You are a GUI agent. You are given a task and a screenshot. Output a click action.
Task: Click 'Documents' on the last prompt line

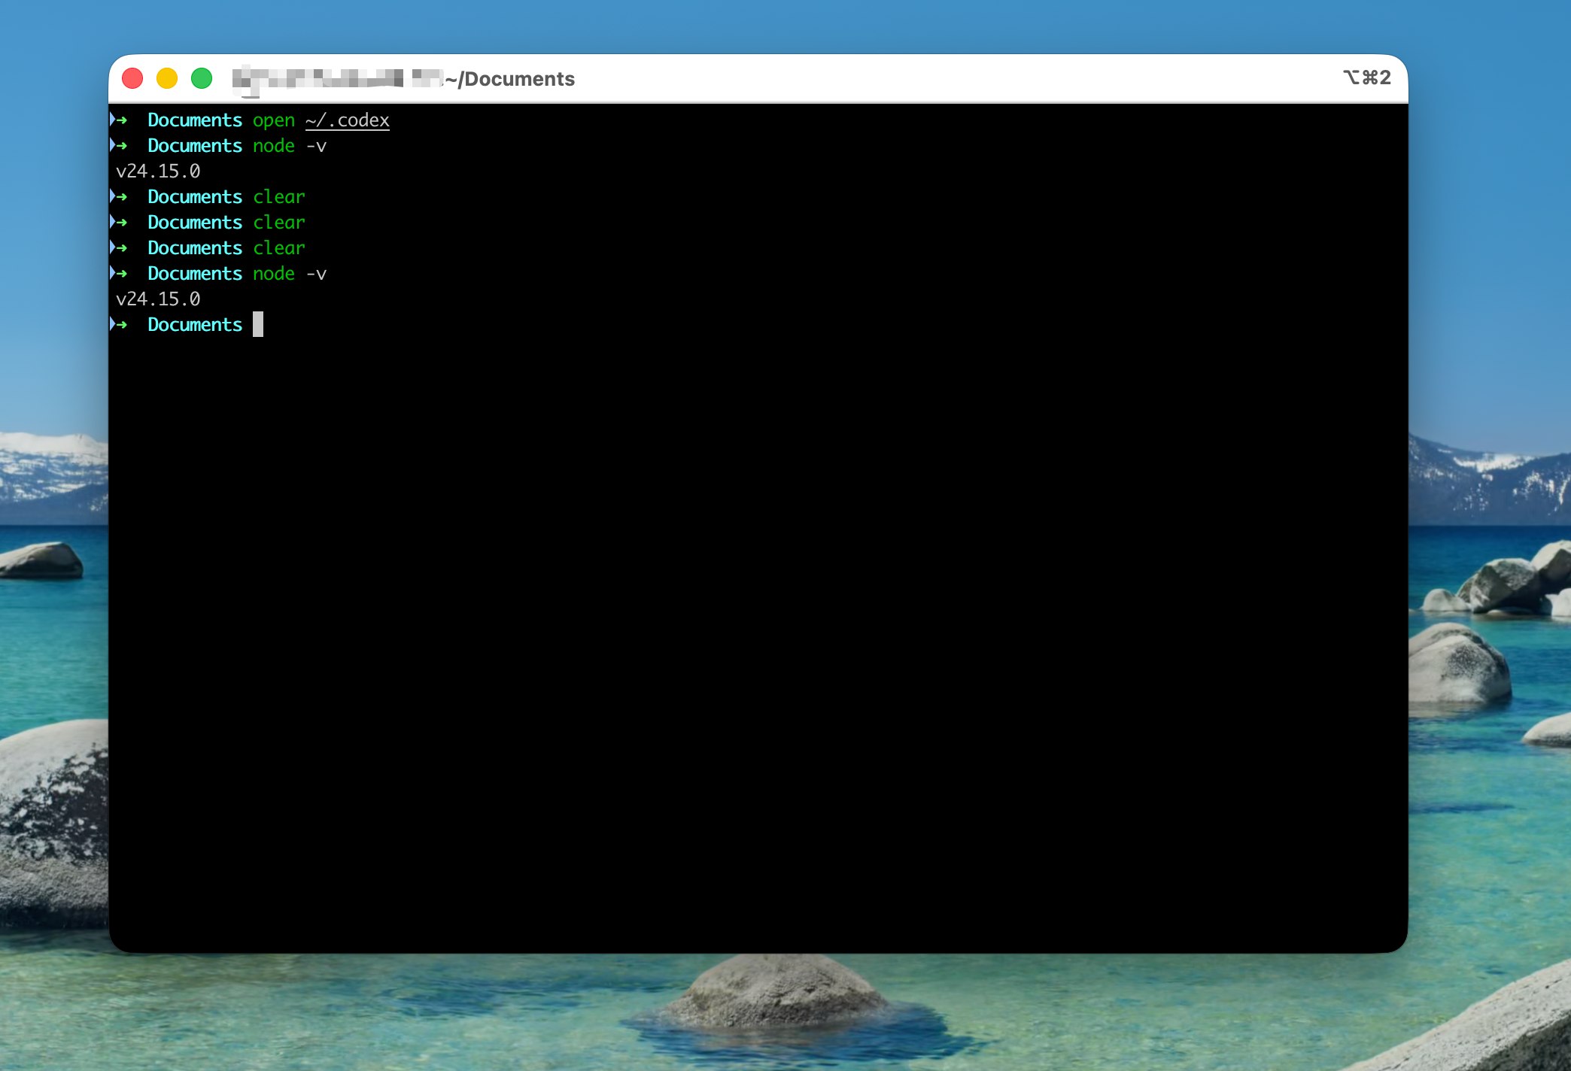coord(195,325)
